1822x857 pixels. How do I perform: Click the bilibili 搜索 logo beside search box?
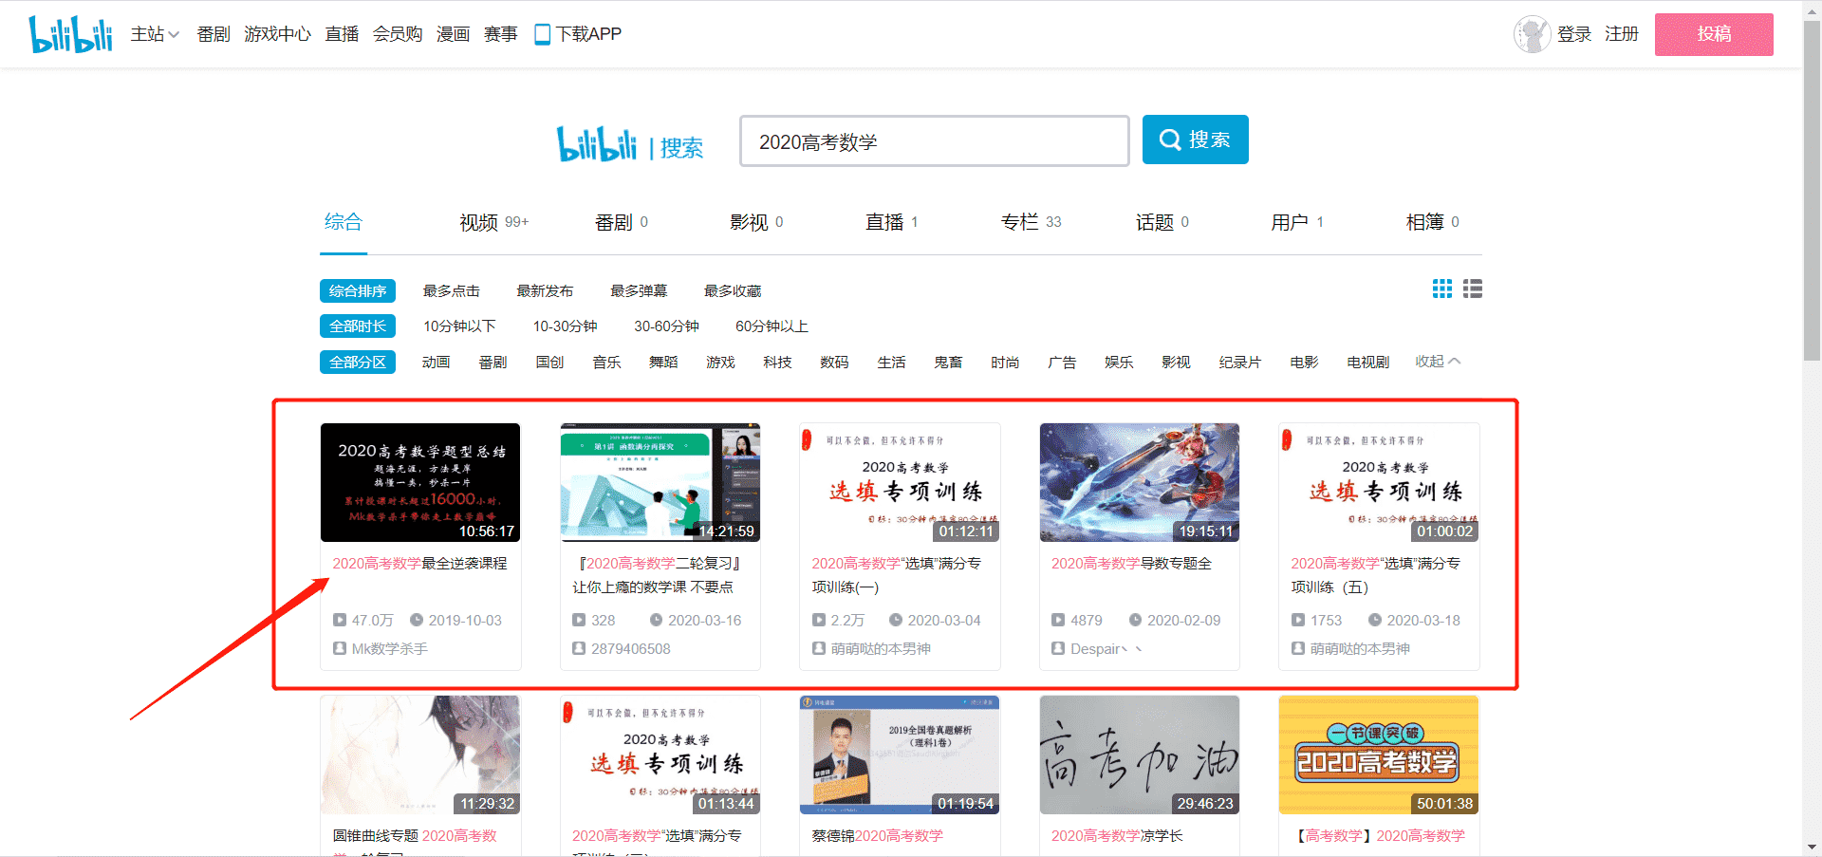click(630, 144)
